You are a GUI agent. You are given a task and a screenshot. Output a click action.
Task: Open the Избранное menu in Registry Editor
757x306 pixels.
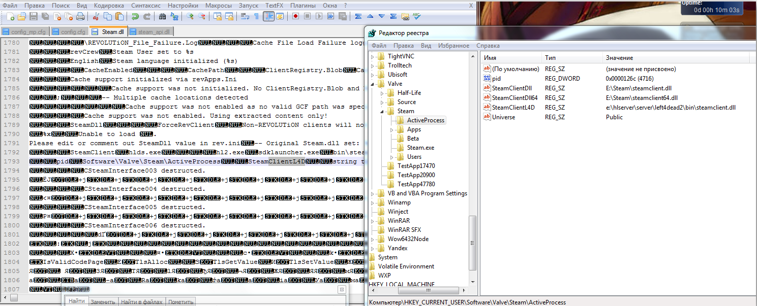click(x=453, y=46)
